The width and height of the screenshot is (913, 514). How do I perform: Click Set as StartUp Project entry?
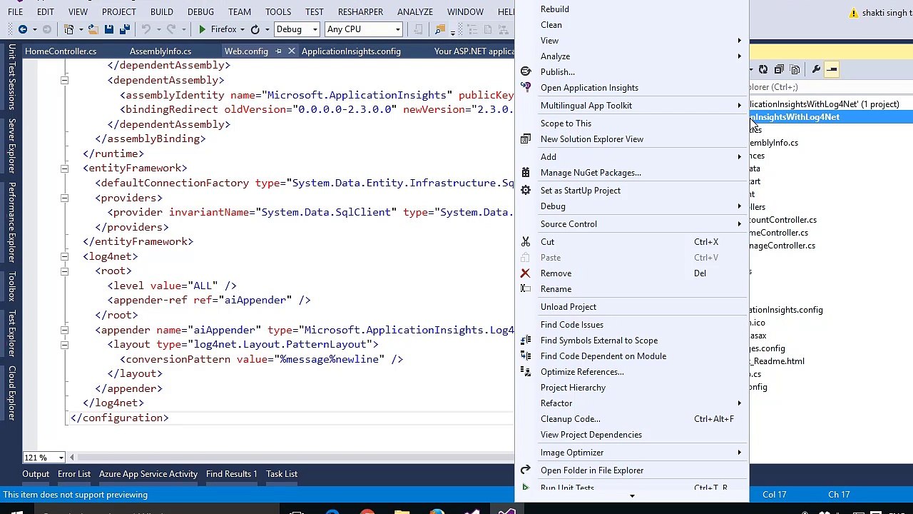(632, 191)
